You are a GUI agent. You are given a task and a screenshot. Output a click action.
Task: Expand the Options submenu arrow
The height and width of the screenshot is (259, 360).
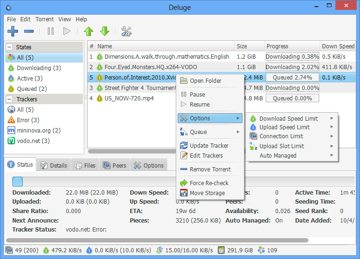(x=238, y=118)
